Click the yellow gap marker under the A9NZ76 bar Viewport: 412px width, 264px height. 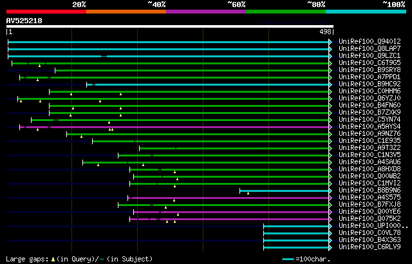tap(82, 137)
